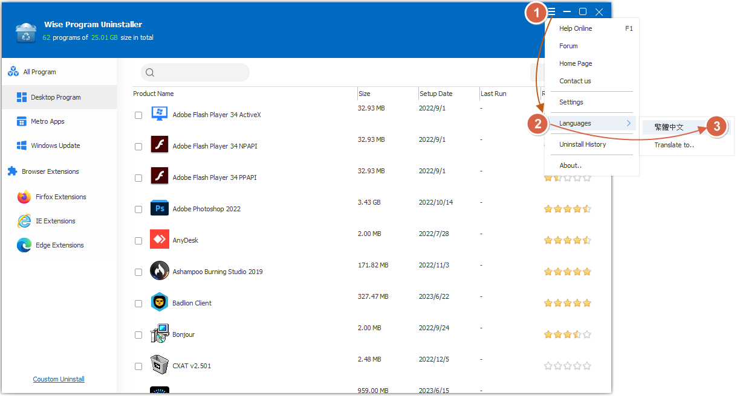Click the Adobe Flash Player 34 ActiveX icon
Screen dimensions: 737x396
(x=159, y=114)
